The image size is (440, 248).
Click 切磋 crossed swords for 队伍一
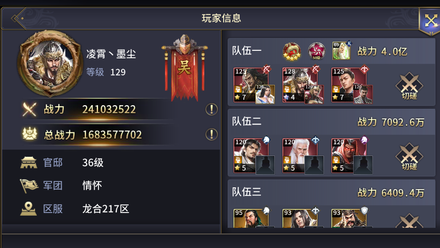tap(409, 86)
